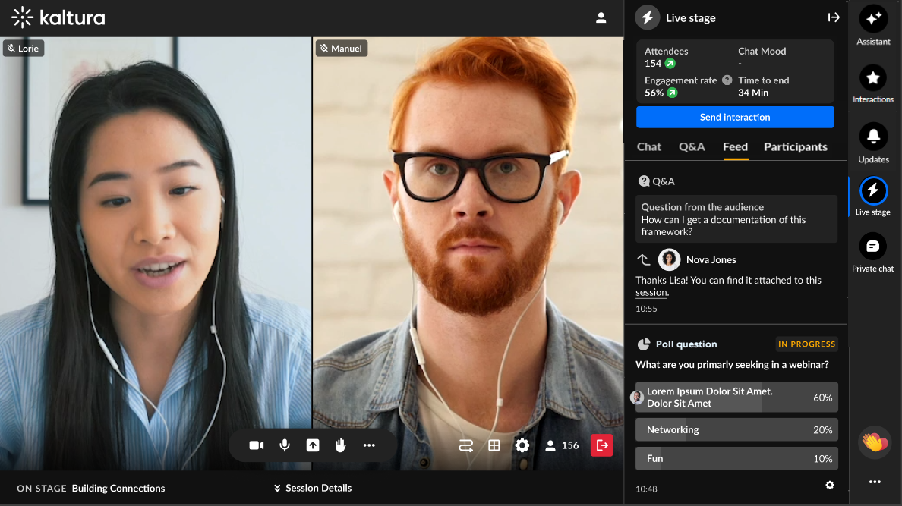Open the user profile icon in header
The width and height of the screenshot is (902, 506).
pos(601,17)
